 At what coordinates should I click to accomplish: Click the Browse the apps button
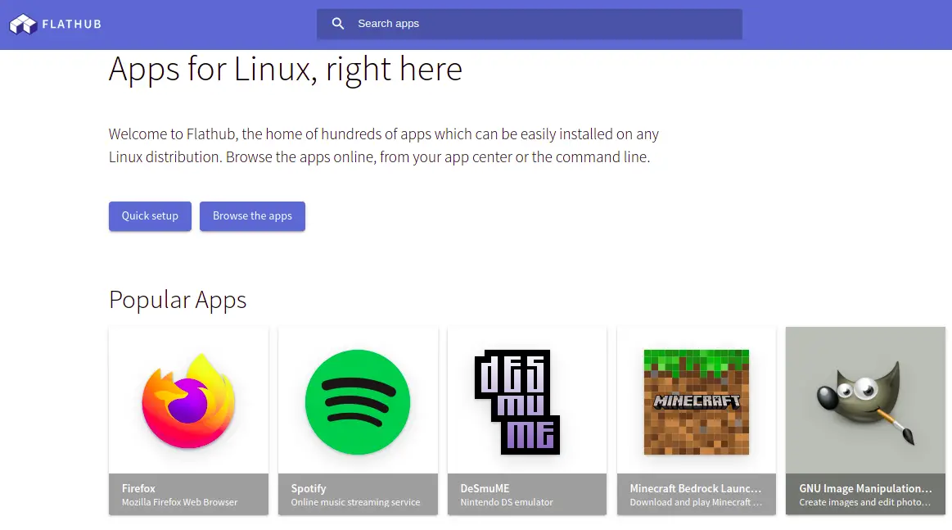(x=252, y=215)
